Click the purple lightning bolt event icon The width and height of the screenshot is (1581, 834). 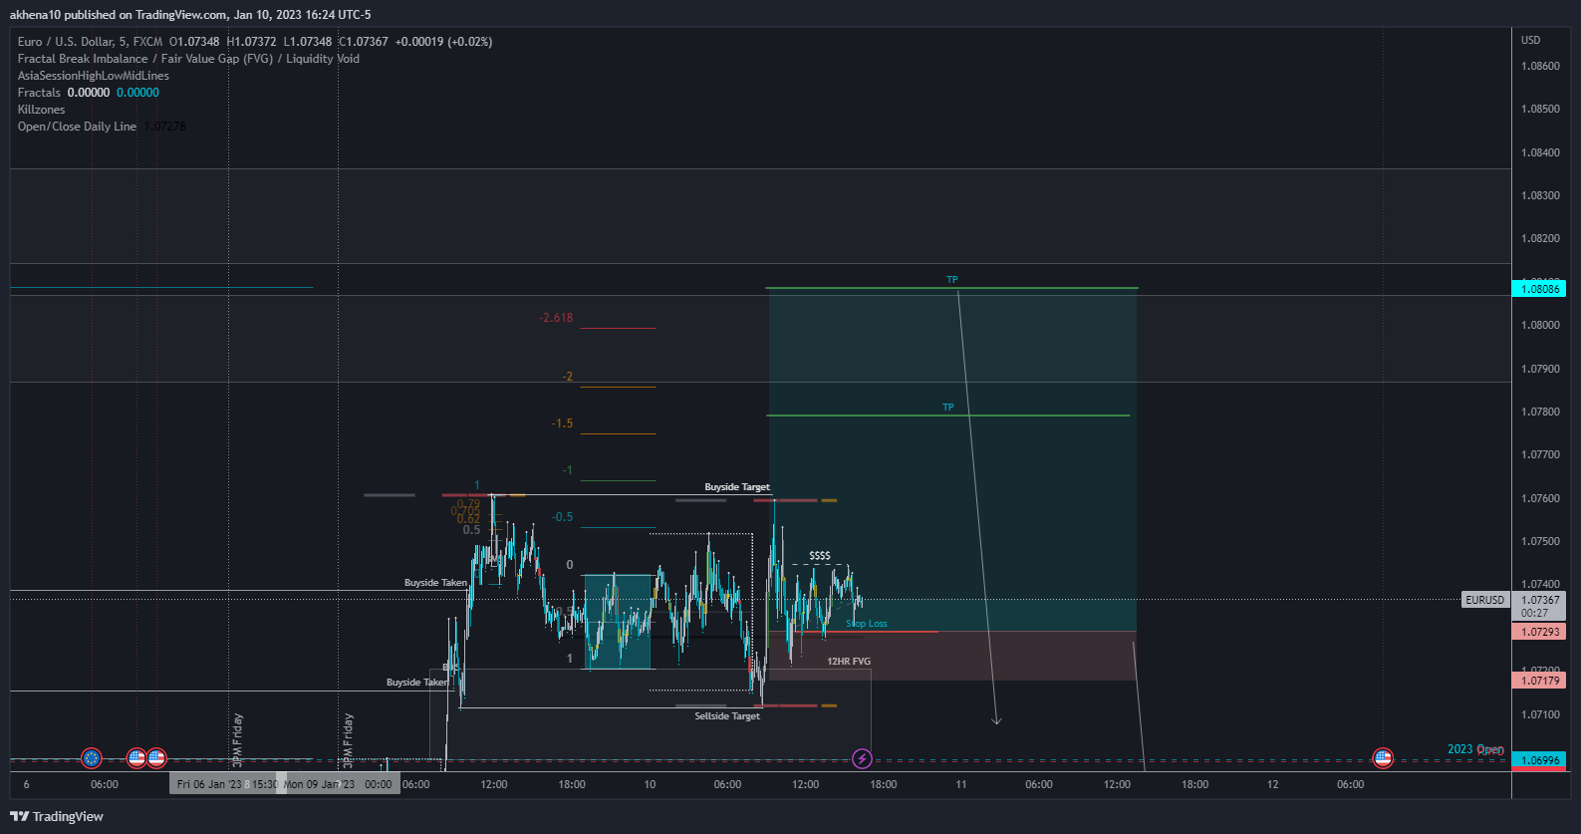click(862, 759)
